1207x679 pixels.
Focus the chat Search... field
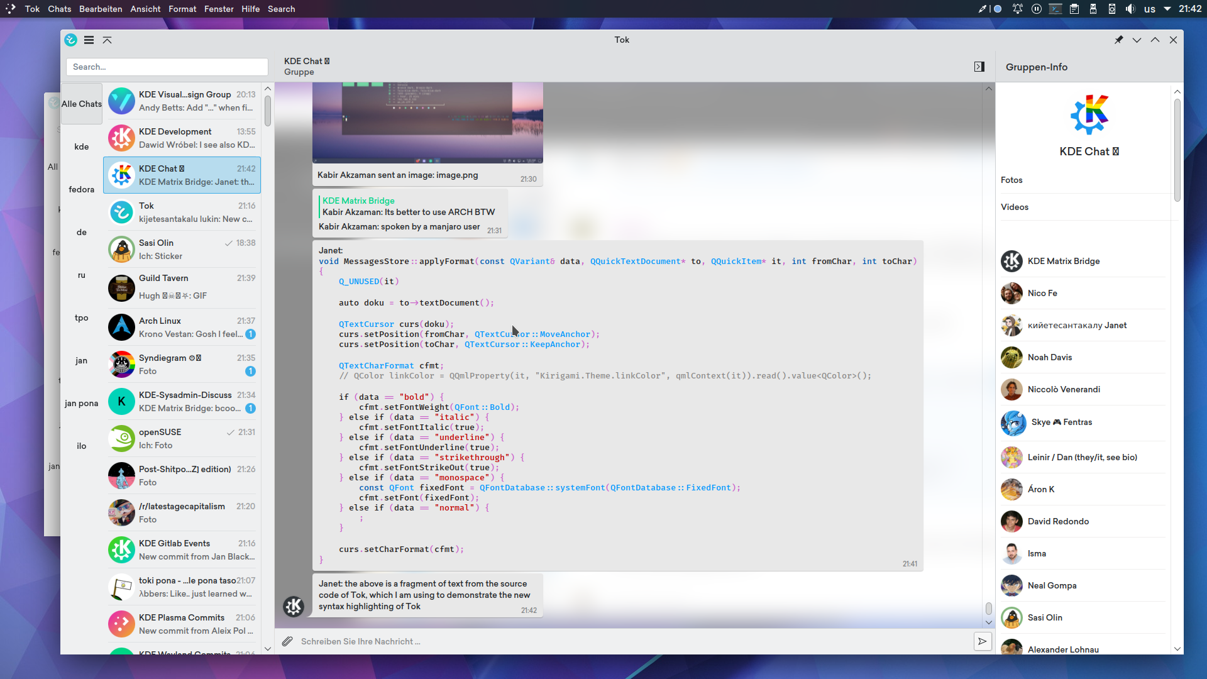(x=167, y=67)
